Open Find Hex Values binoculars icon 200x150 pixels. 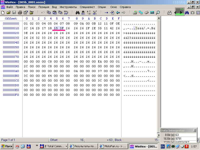pyautogui.click(x=83, y=12)
